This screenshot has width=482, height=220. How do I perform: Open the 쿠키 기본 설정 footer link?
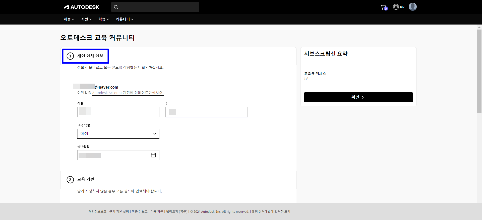click(x=119, y=211)
